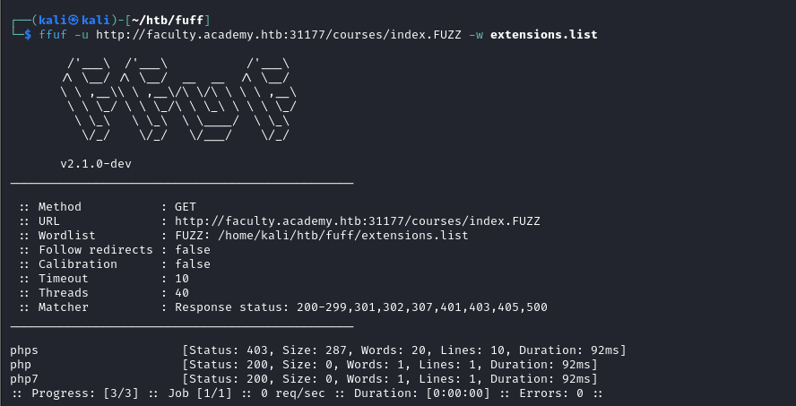Click the kali user name in the prompt

click(x=46, y=20)
